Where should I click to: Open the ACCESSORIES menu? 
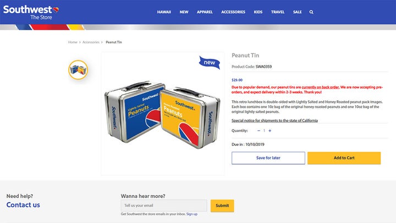[x=233, y=12]
